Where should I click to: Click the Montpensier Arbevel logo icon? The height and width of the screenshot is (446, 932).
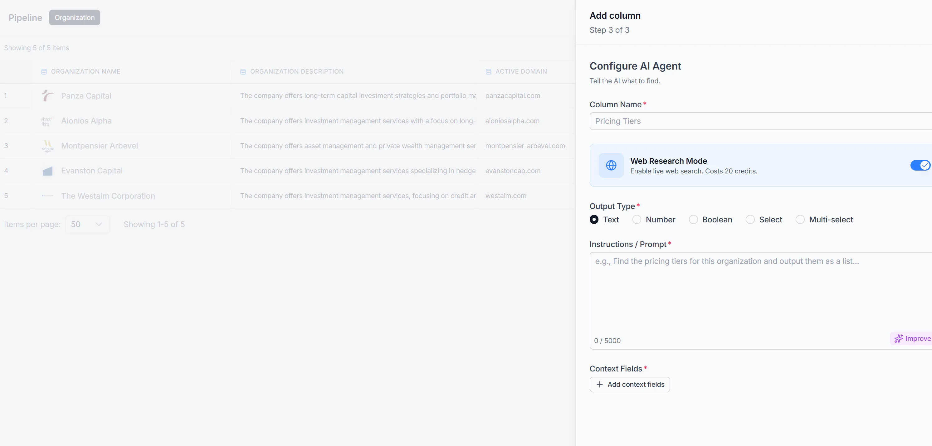[47, 146]
